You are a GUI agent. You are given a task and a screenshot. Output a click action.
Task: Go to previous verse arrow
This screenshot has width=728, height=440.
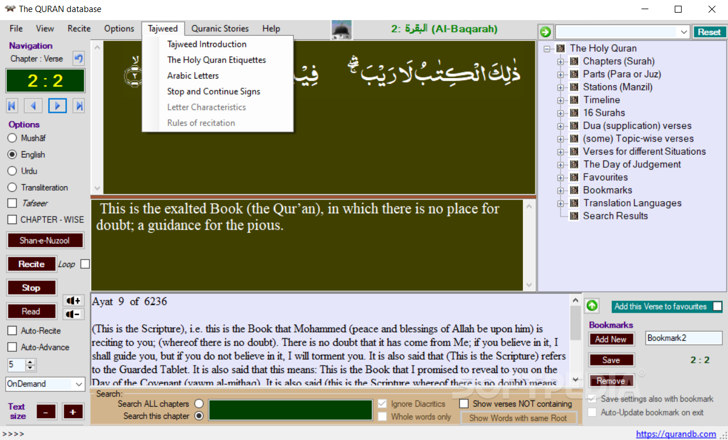click(x=34, y=105)
